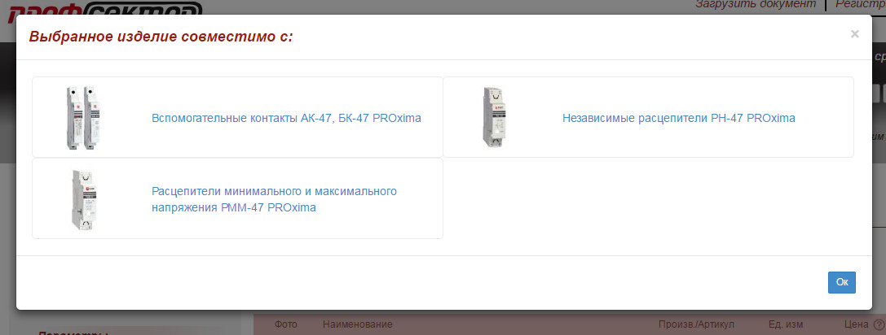Image resolution: width=886 pixels, height=335 pixels.
Task: Click the Выбранное изделие совместимо с: dialog title
Action: [161, 37]
